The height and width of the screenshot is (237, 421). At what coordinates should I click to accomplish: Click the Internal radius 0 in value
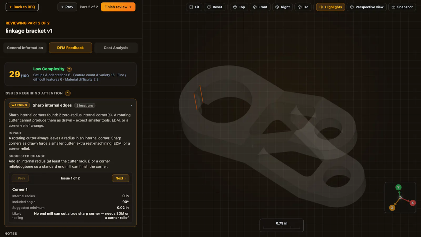[x=126, y=196]
